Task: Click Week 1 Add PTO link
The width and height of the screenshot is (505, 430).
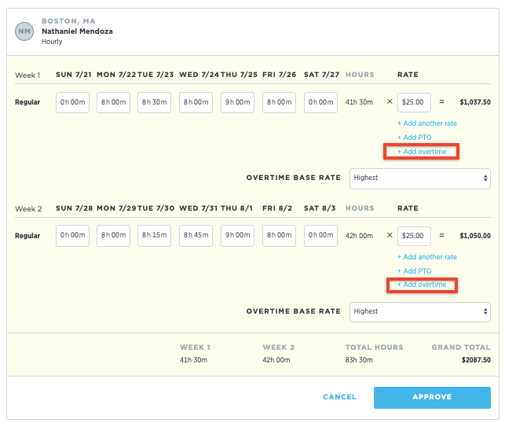Action: [414, 138]
